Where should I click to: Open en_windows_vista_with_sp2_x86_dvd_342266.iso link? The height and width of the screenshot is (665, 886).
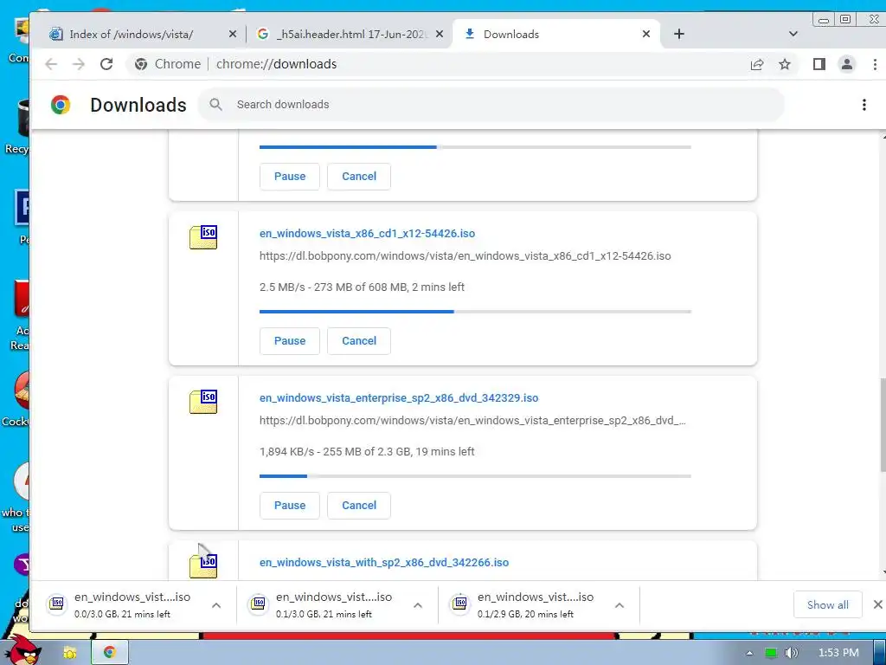pyautogui.click(x=384, y=563)
